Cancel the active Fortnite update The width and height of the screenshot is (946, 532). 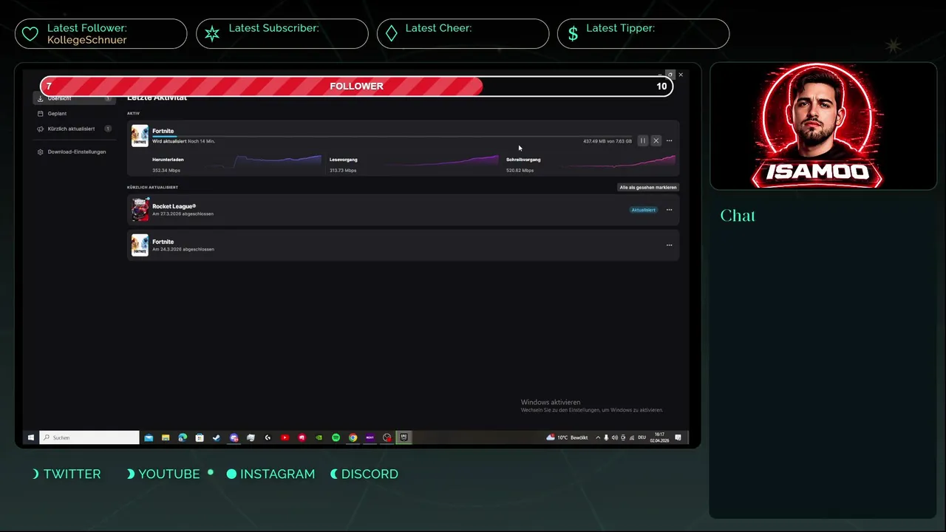[656, 140]
